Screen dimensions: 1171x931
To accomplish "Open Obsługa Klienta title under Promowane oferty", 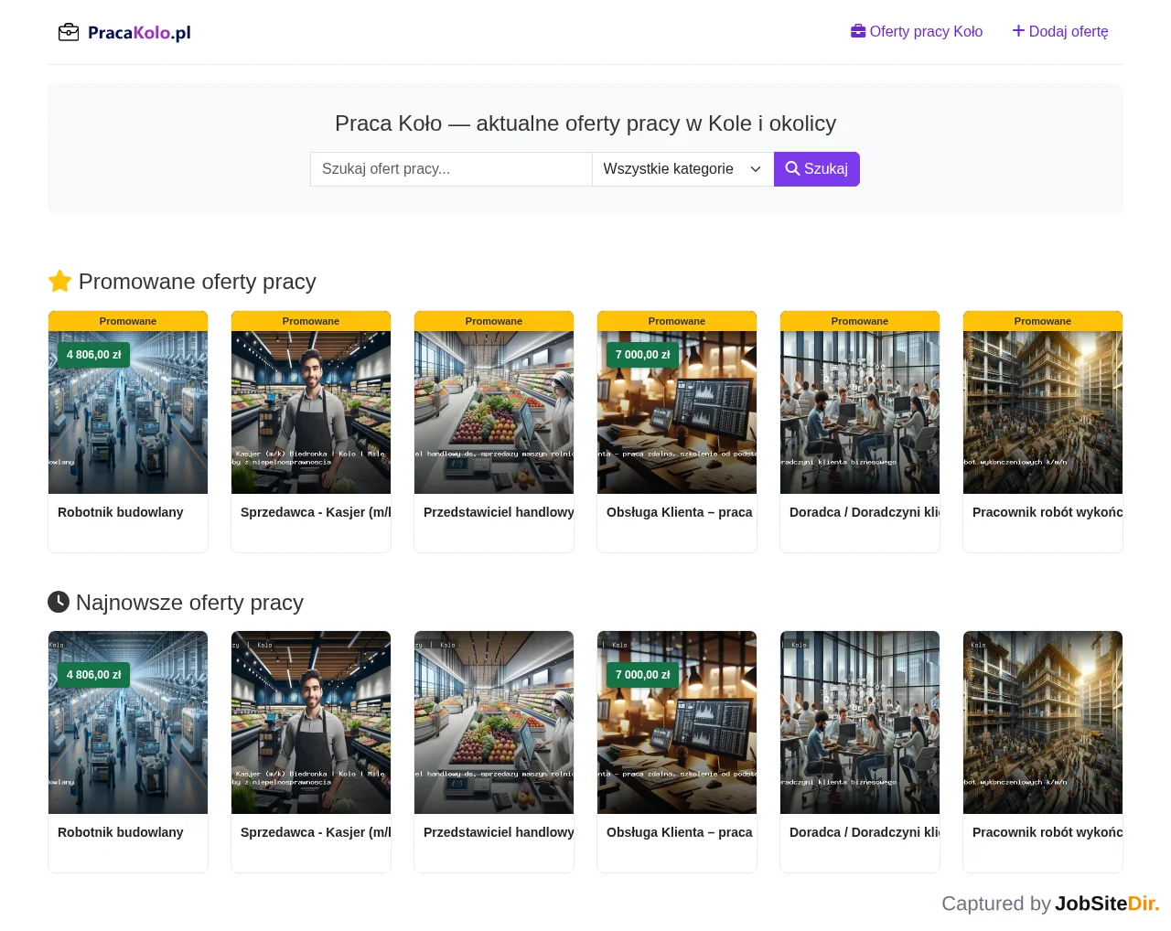I will coord(680,512).
